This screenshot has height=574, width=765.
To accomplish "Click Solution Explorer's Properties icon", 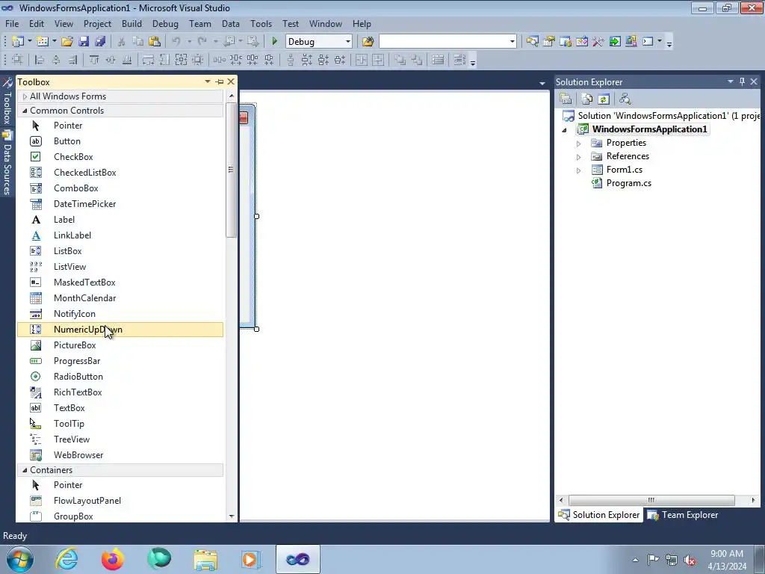I will [566, 99].
